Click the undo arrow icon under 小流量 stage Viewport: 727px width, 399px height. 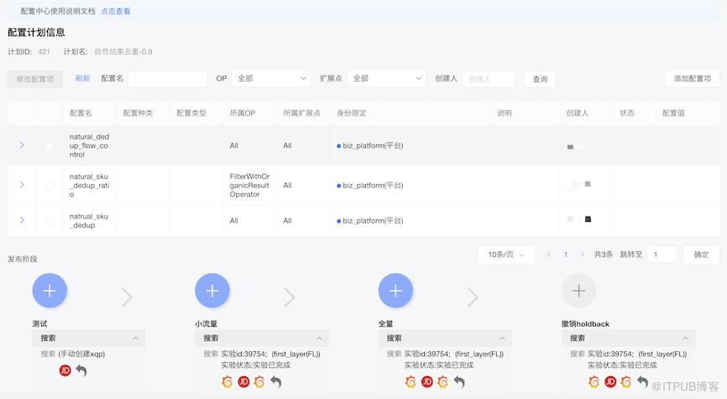click(x=276, y=382)
